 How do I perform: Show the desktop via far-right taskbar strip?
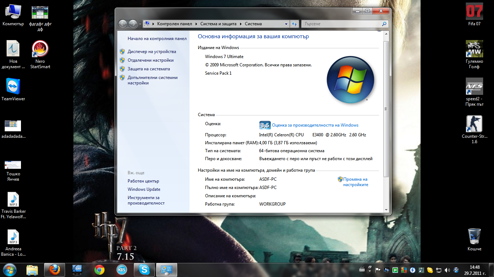(x=491, y=270)
